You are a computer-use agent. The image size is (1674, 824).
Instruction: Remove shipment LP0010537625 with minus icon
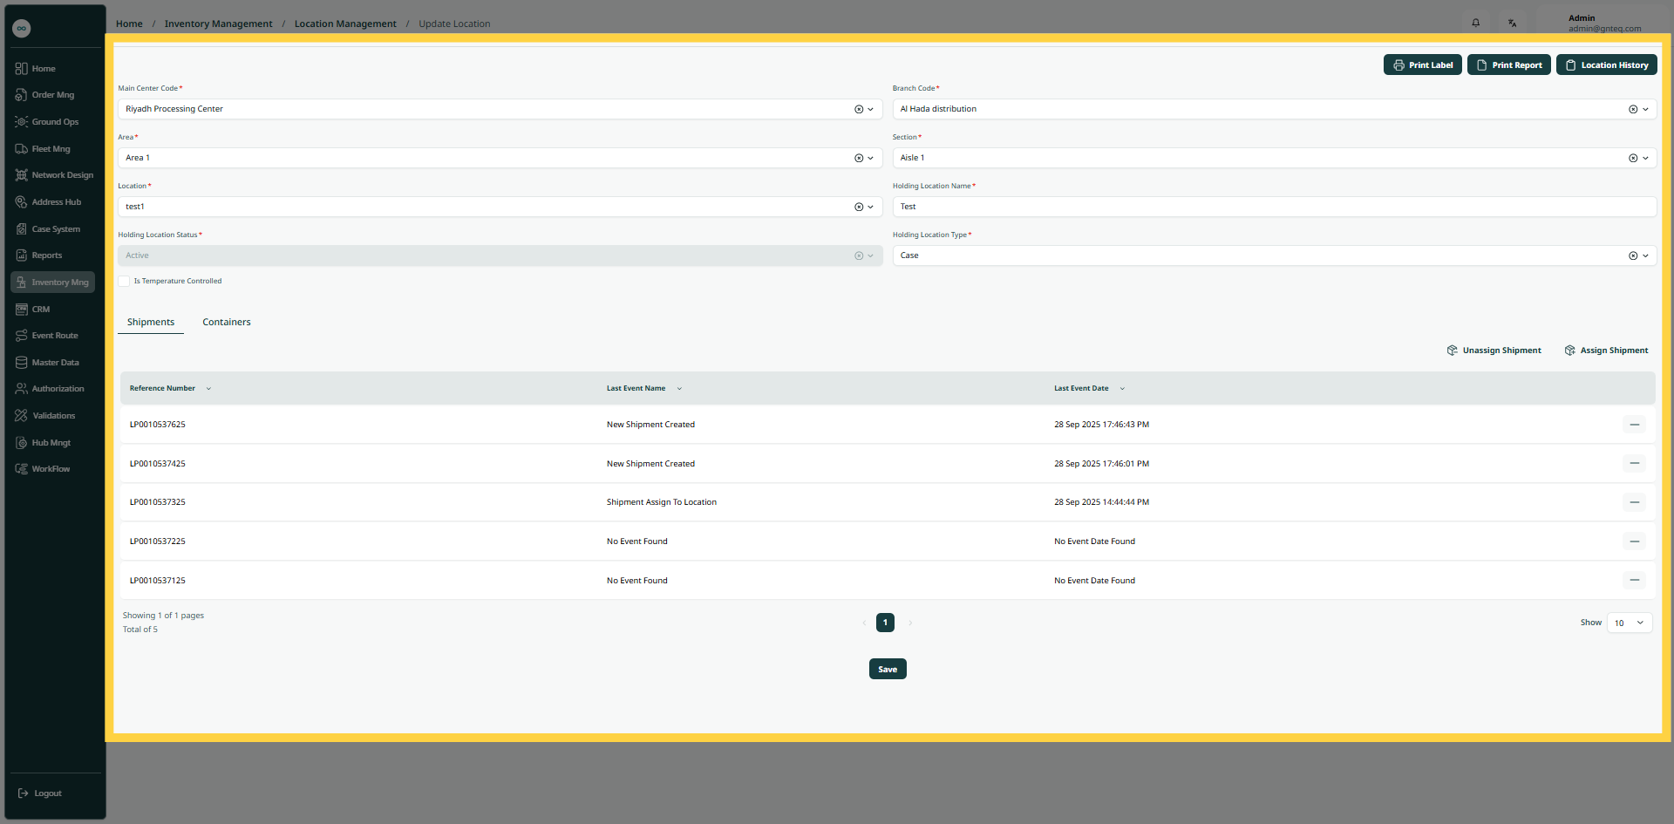click(x=1634, y=425)
